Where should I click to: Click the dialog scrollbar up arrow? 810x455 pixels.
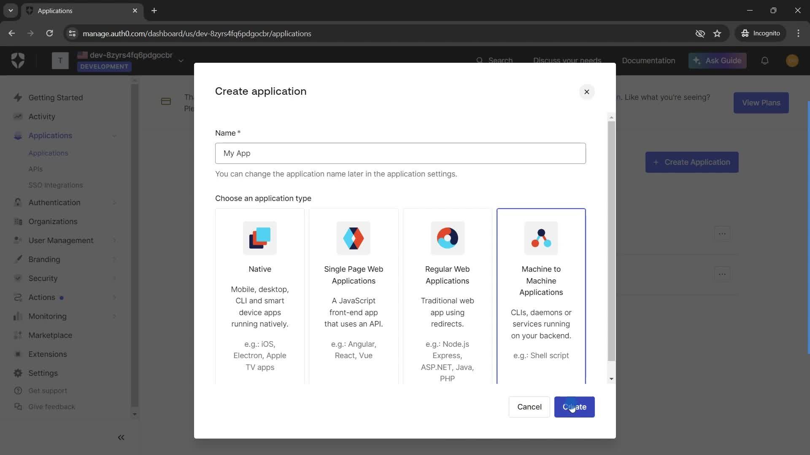click(611, 118)
